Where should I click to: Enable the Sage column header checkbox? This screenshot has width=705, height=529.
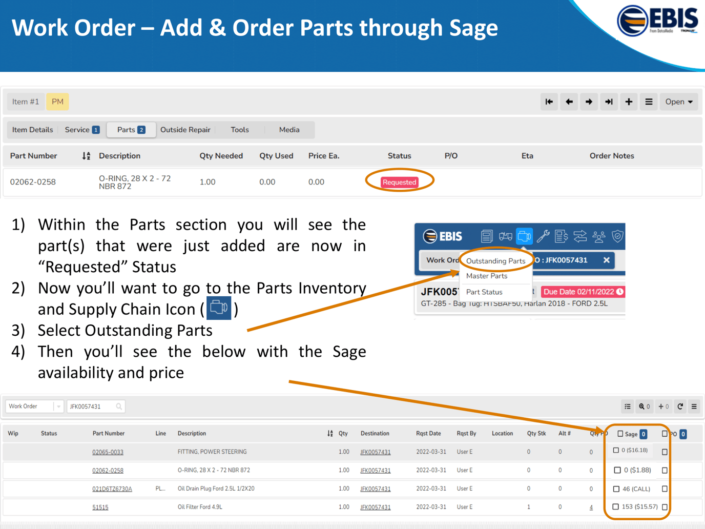click(620, 434)
